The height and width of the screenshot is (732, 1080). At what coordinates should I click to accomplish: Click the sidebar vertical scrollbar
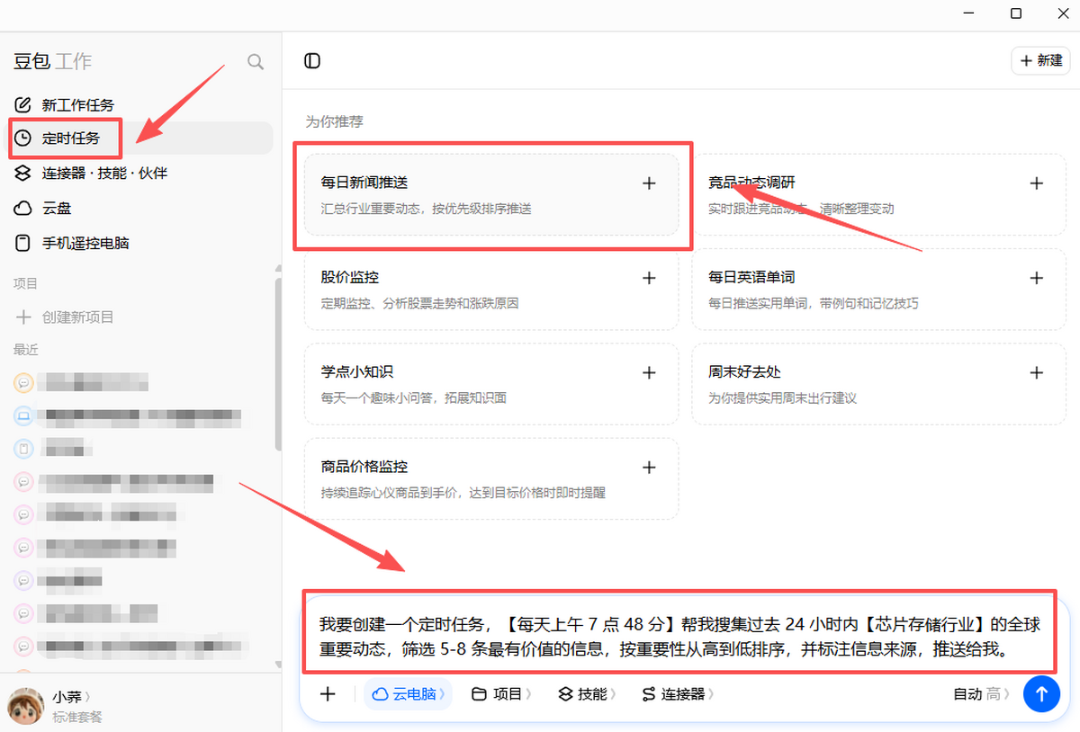278,360
